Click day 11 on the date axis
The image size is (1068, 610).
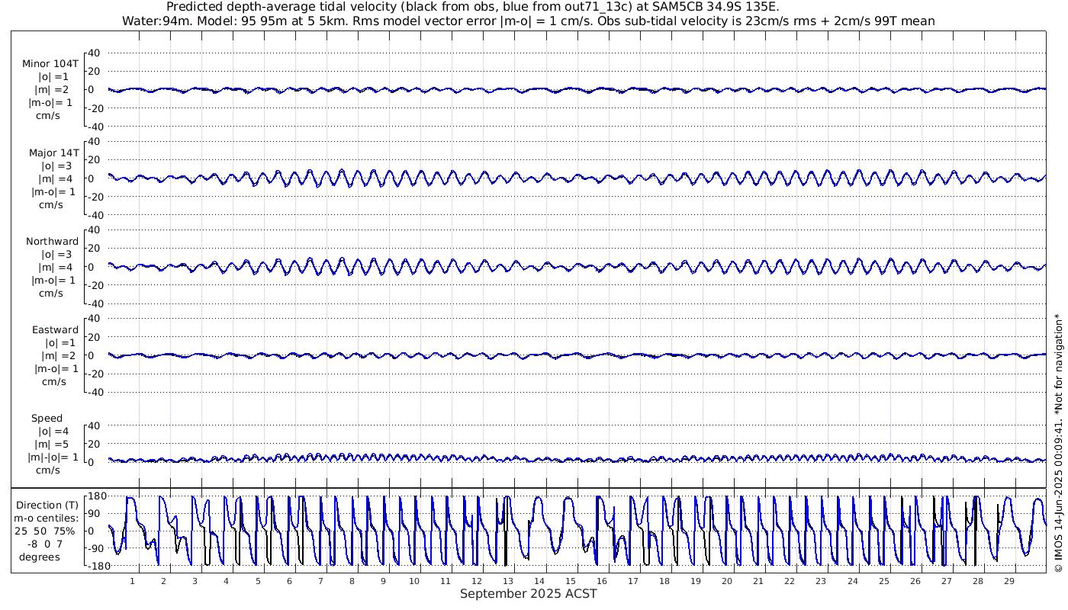coord(445,581)
